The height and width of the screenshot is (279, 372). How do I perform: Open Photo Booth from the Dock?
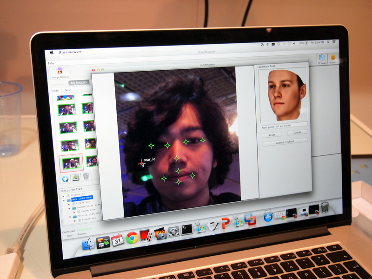pyautogui.click(x=146, y=236)
